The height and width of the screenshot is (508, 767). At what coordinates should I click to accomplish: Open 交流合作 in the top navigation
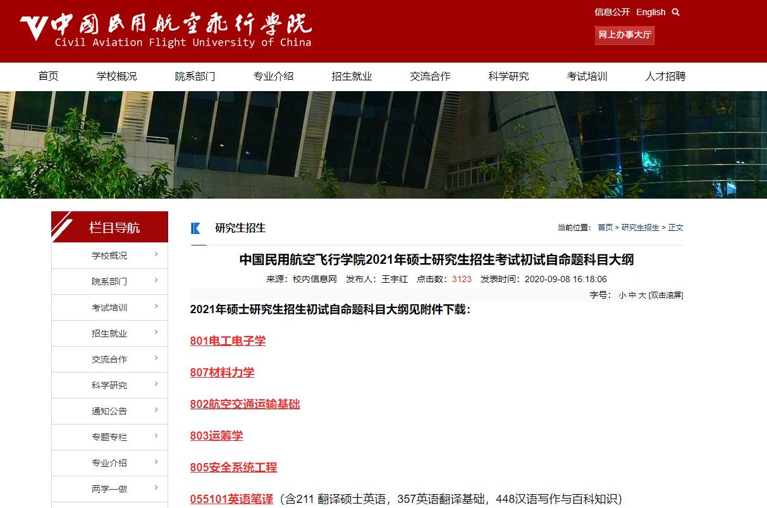[430, 77]
